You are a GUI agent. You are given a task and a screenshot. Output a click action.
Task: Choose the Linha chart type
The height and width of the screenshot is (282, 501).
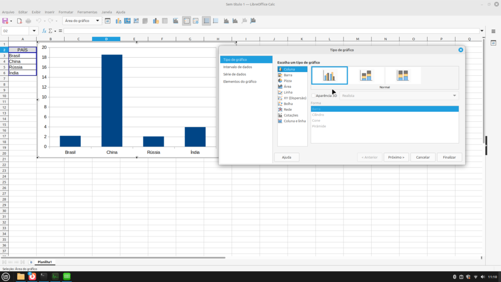(288, 92)
